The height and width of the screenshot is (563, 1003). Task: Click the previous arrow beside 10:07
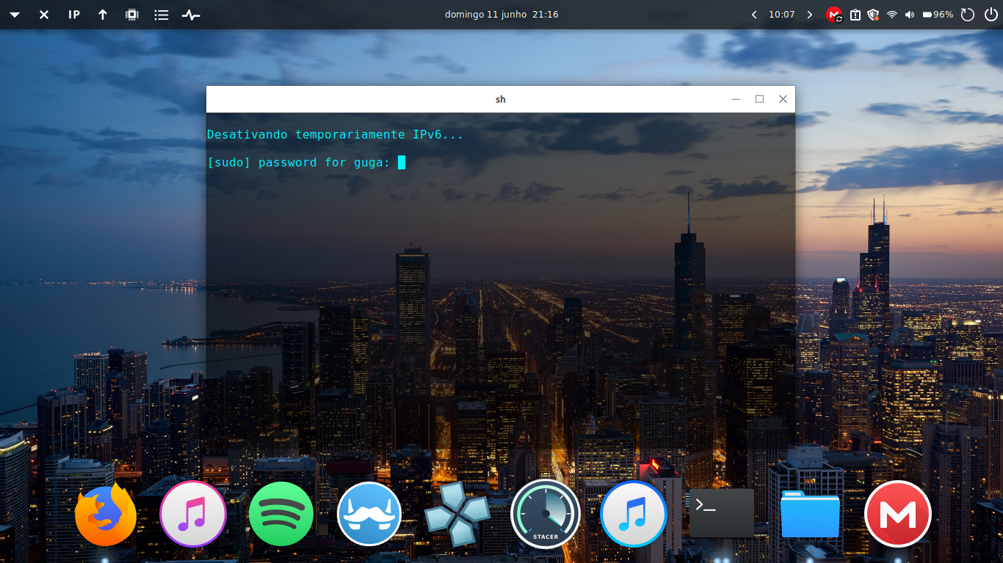pos(754,15)
